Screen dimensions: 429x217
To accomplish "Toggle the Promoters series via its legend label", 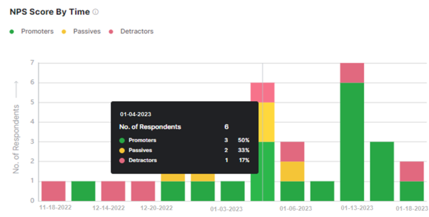I will click(x=37, y=31).
